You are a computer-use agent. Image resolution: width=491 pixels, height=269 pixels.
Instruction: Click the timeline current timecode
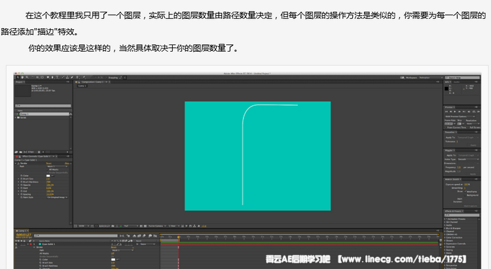coord(24,234)
